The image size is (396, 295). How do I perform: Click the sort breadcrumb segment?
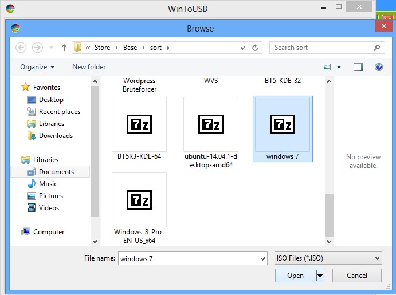coord(156,48)
